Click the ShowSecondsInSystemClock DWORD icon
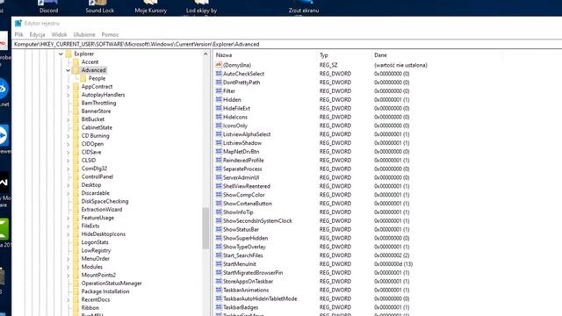The height and width of the screenshot is (316, 562). coord(219,220)
